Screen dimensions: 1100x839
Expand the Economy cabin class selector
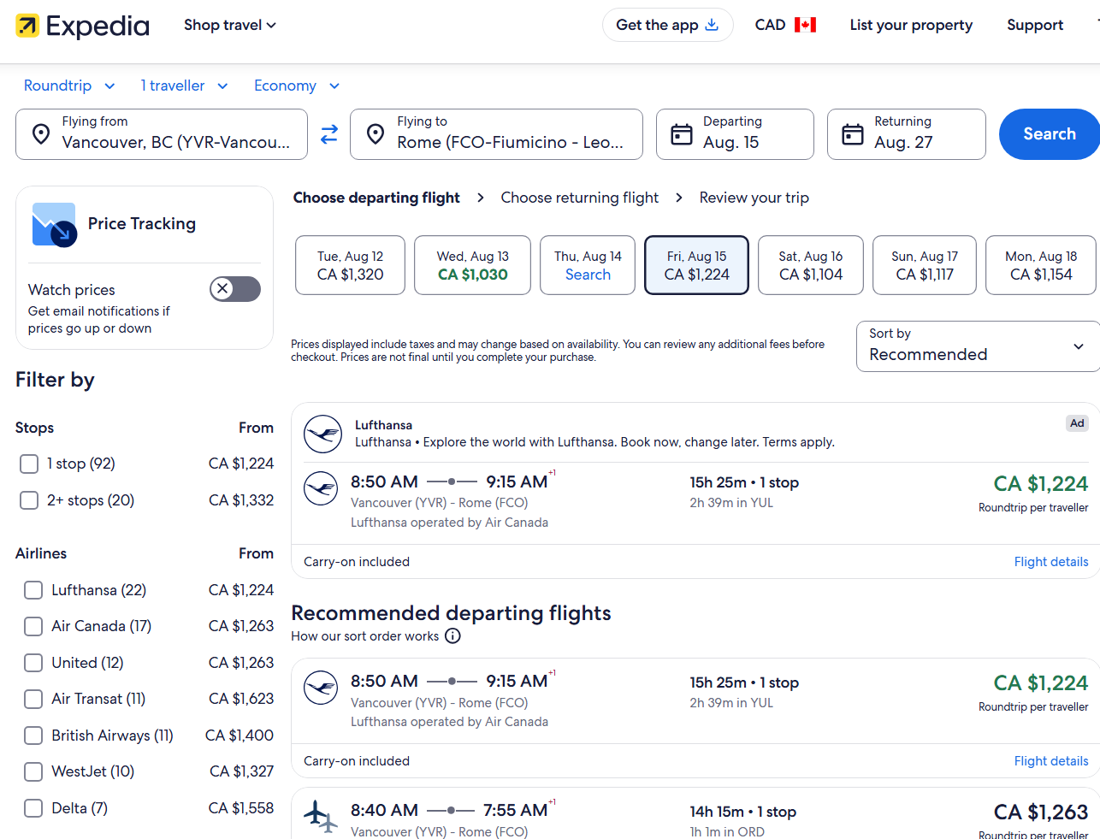pos(296,86)
